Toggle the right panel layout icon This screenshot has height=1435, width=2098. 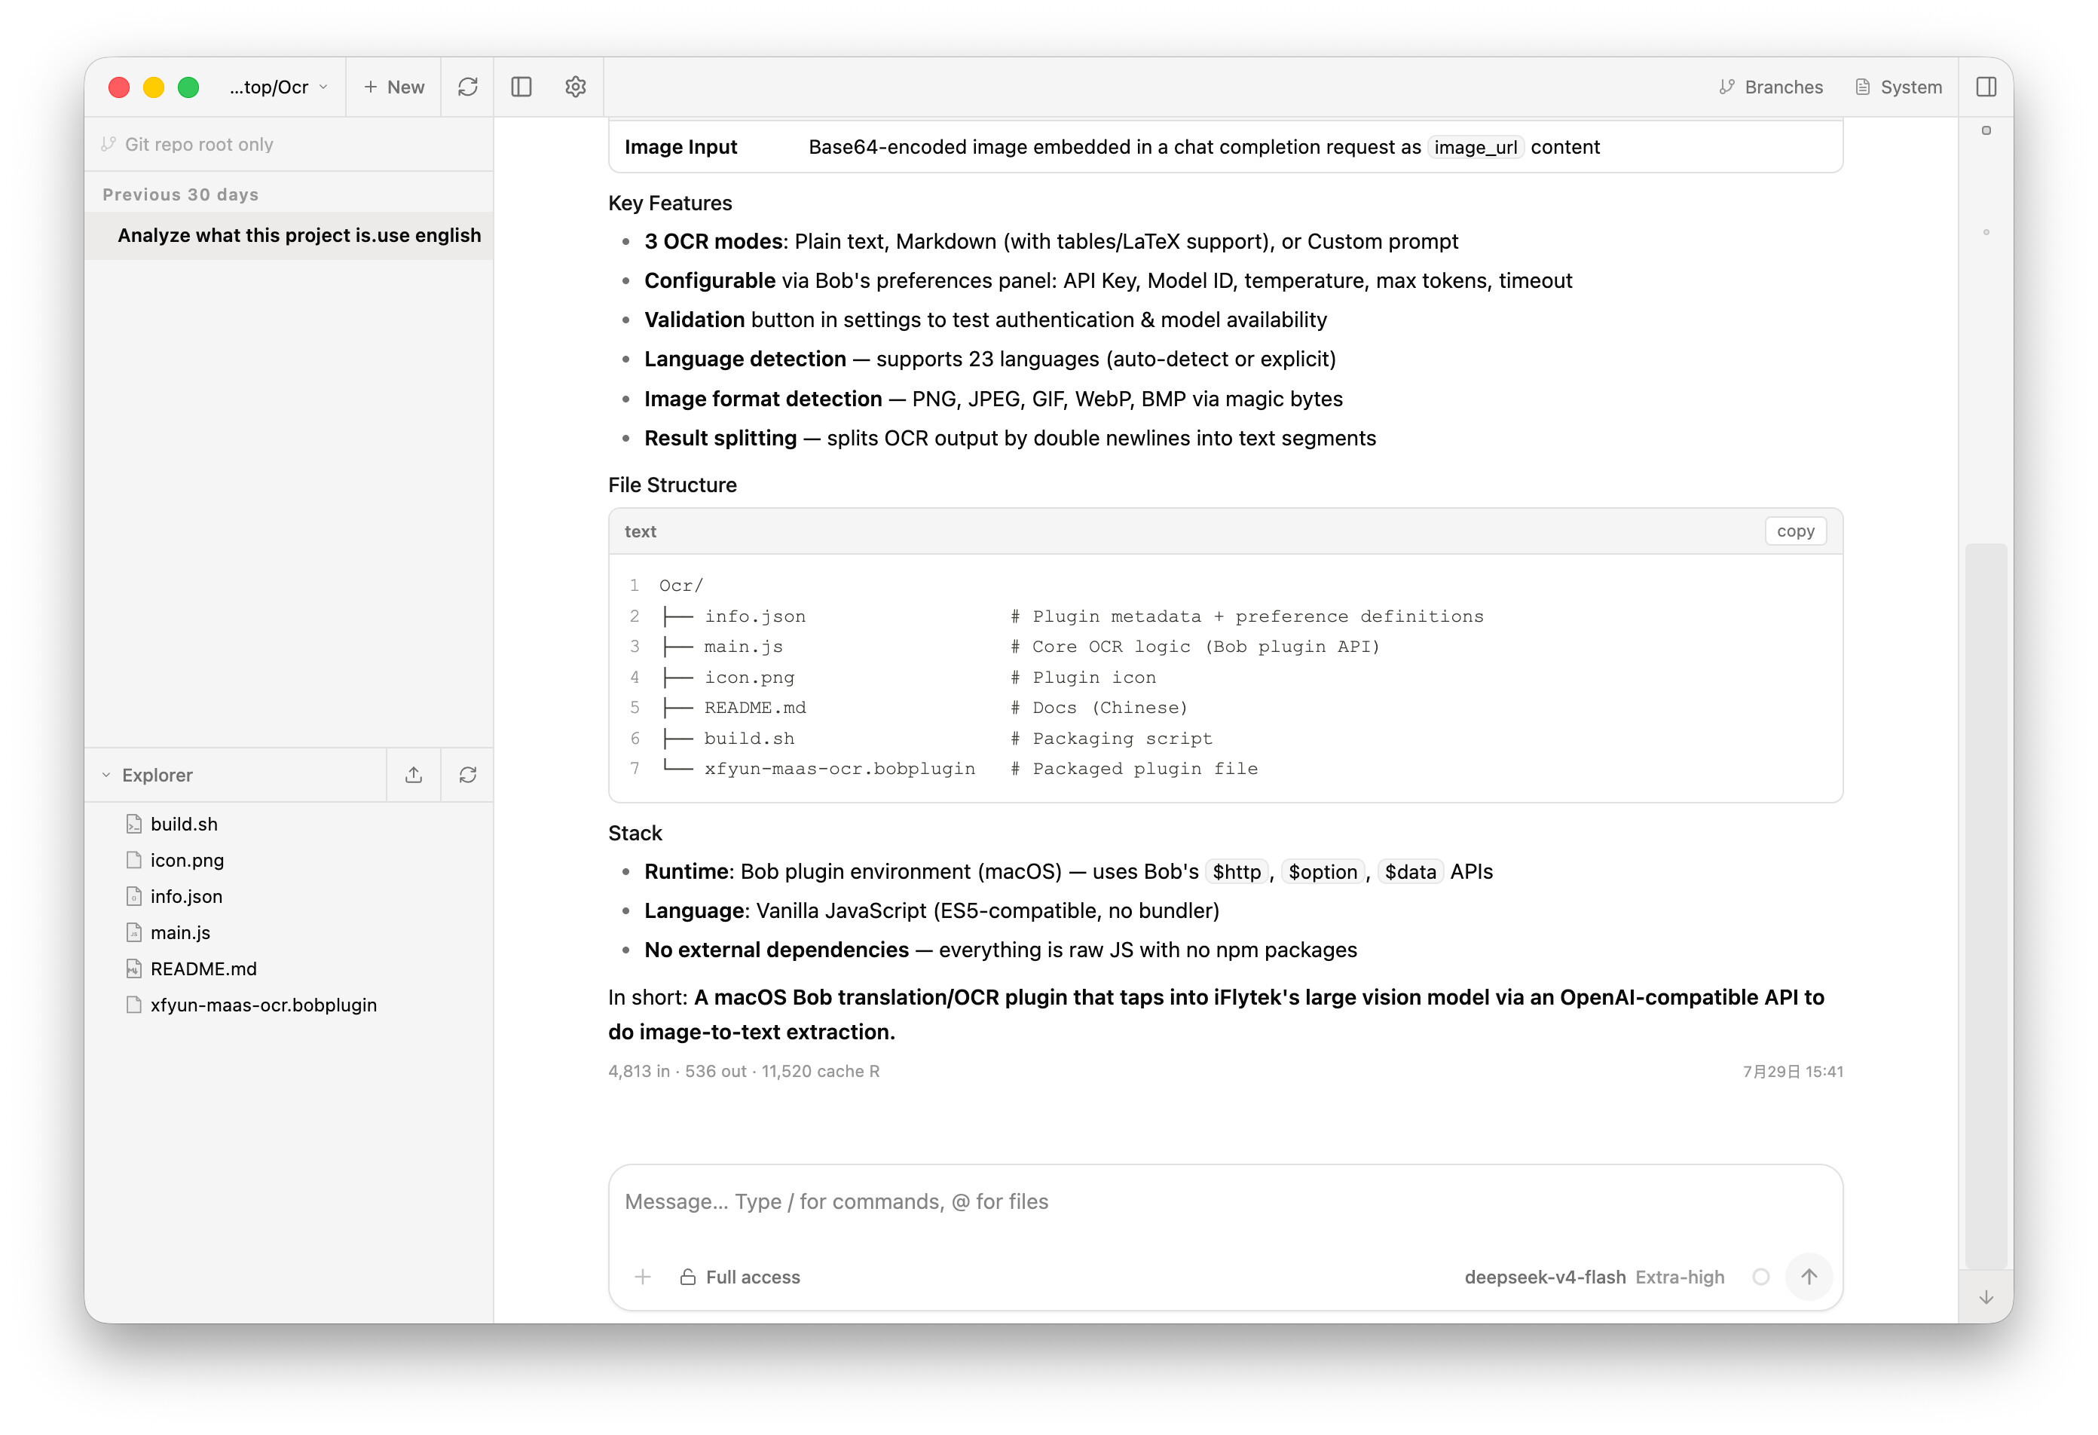[x=1986, y=87]
